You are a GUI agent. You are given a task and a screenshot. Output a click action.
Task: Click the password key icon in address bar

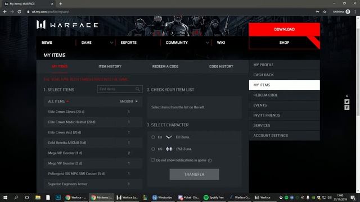[317, 12]
